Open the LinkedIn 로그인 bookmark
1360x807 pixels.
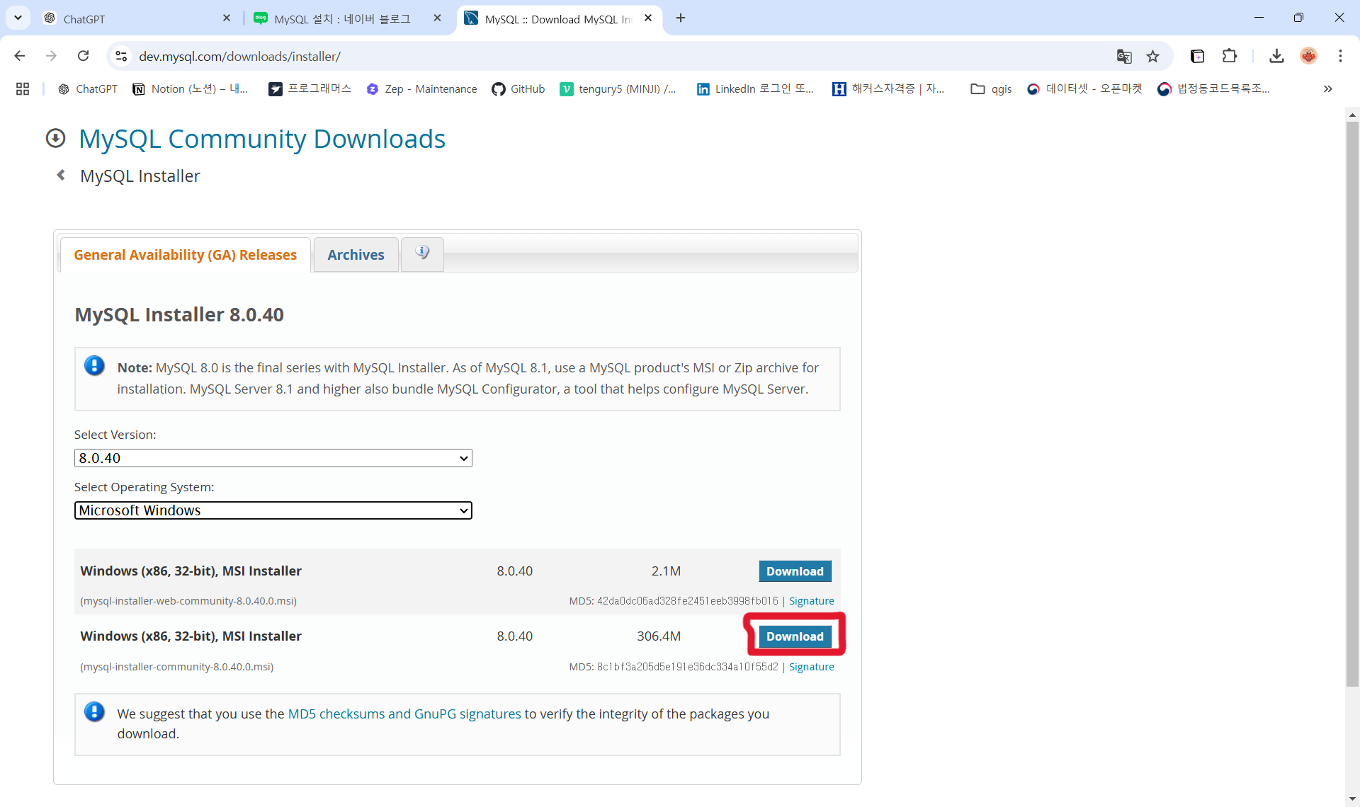[755, 88]
